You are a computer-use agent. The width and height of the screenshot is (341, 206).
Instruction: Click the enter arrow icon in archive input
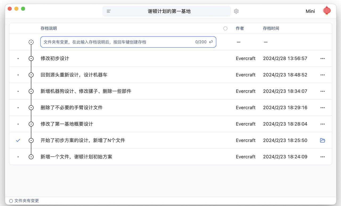211,42
